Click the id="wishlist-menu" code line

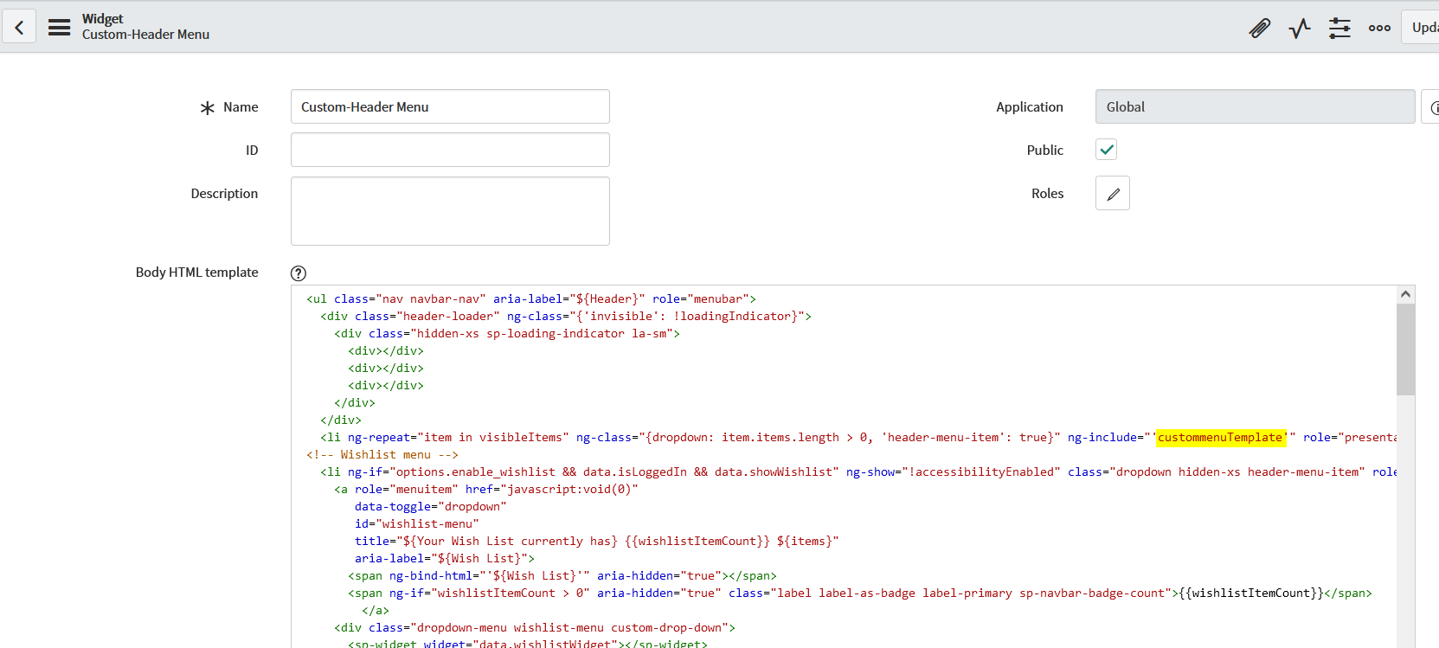point(416,523)
